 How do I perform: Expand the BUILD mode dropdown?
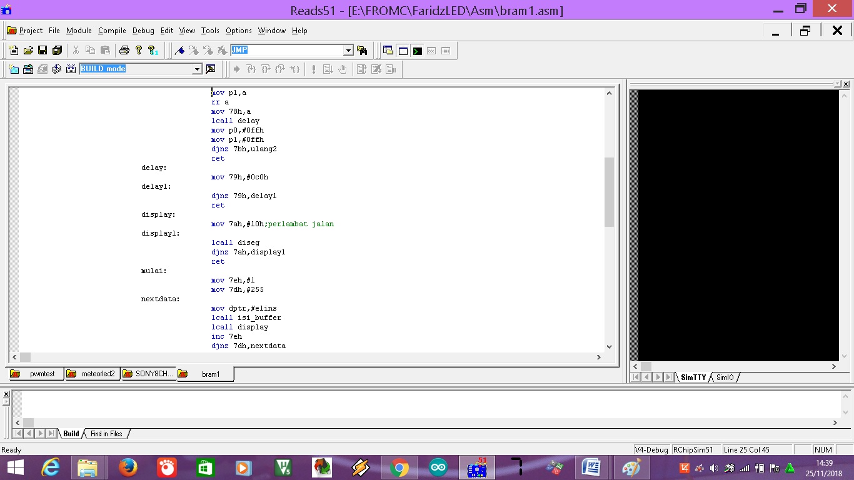197,69
